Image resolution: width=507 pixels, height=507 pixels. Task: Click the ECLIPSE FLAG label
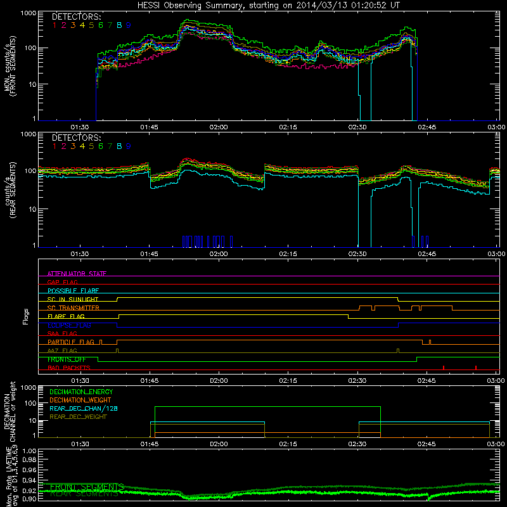[69, 325]
